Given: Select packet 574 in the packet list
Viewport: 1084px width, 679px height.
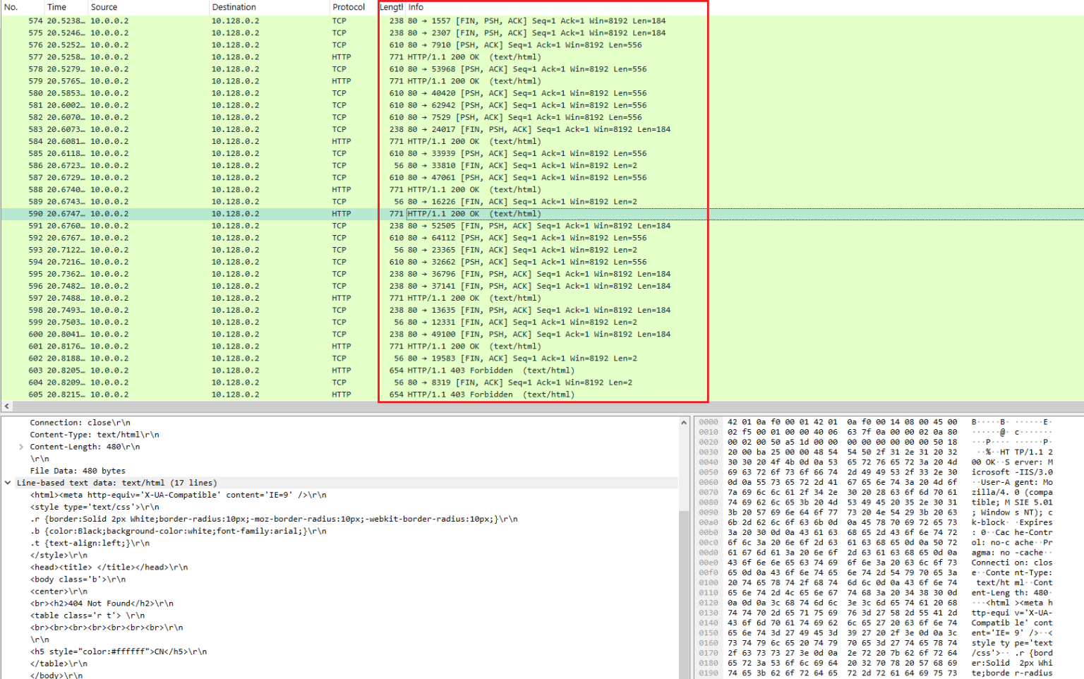Looking at the screenshot, I should tap(212, 20).
